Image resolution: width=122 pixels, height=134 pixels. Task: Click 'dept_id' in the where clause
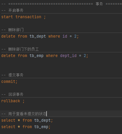point(68,56)
